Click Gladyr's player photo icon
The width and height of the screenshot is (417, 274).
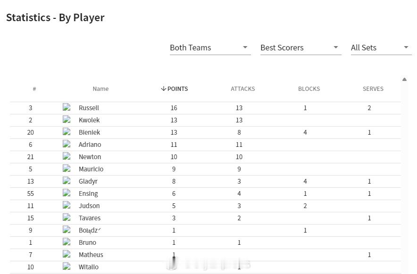pyautogui.click(x=67, y=181)
